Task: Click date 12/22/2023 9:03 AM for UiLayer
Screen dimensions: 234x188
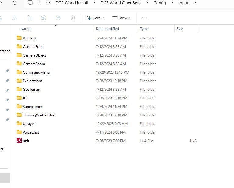Action: (112, 124)
